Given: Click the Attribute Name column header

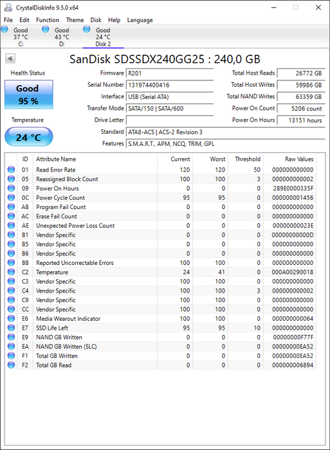Looking at the screenshot, I should (95, 159).
